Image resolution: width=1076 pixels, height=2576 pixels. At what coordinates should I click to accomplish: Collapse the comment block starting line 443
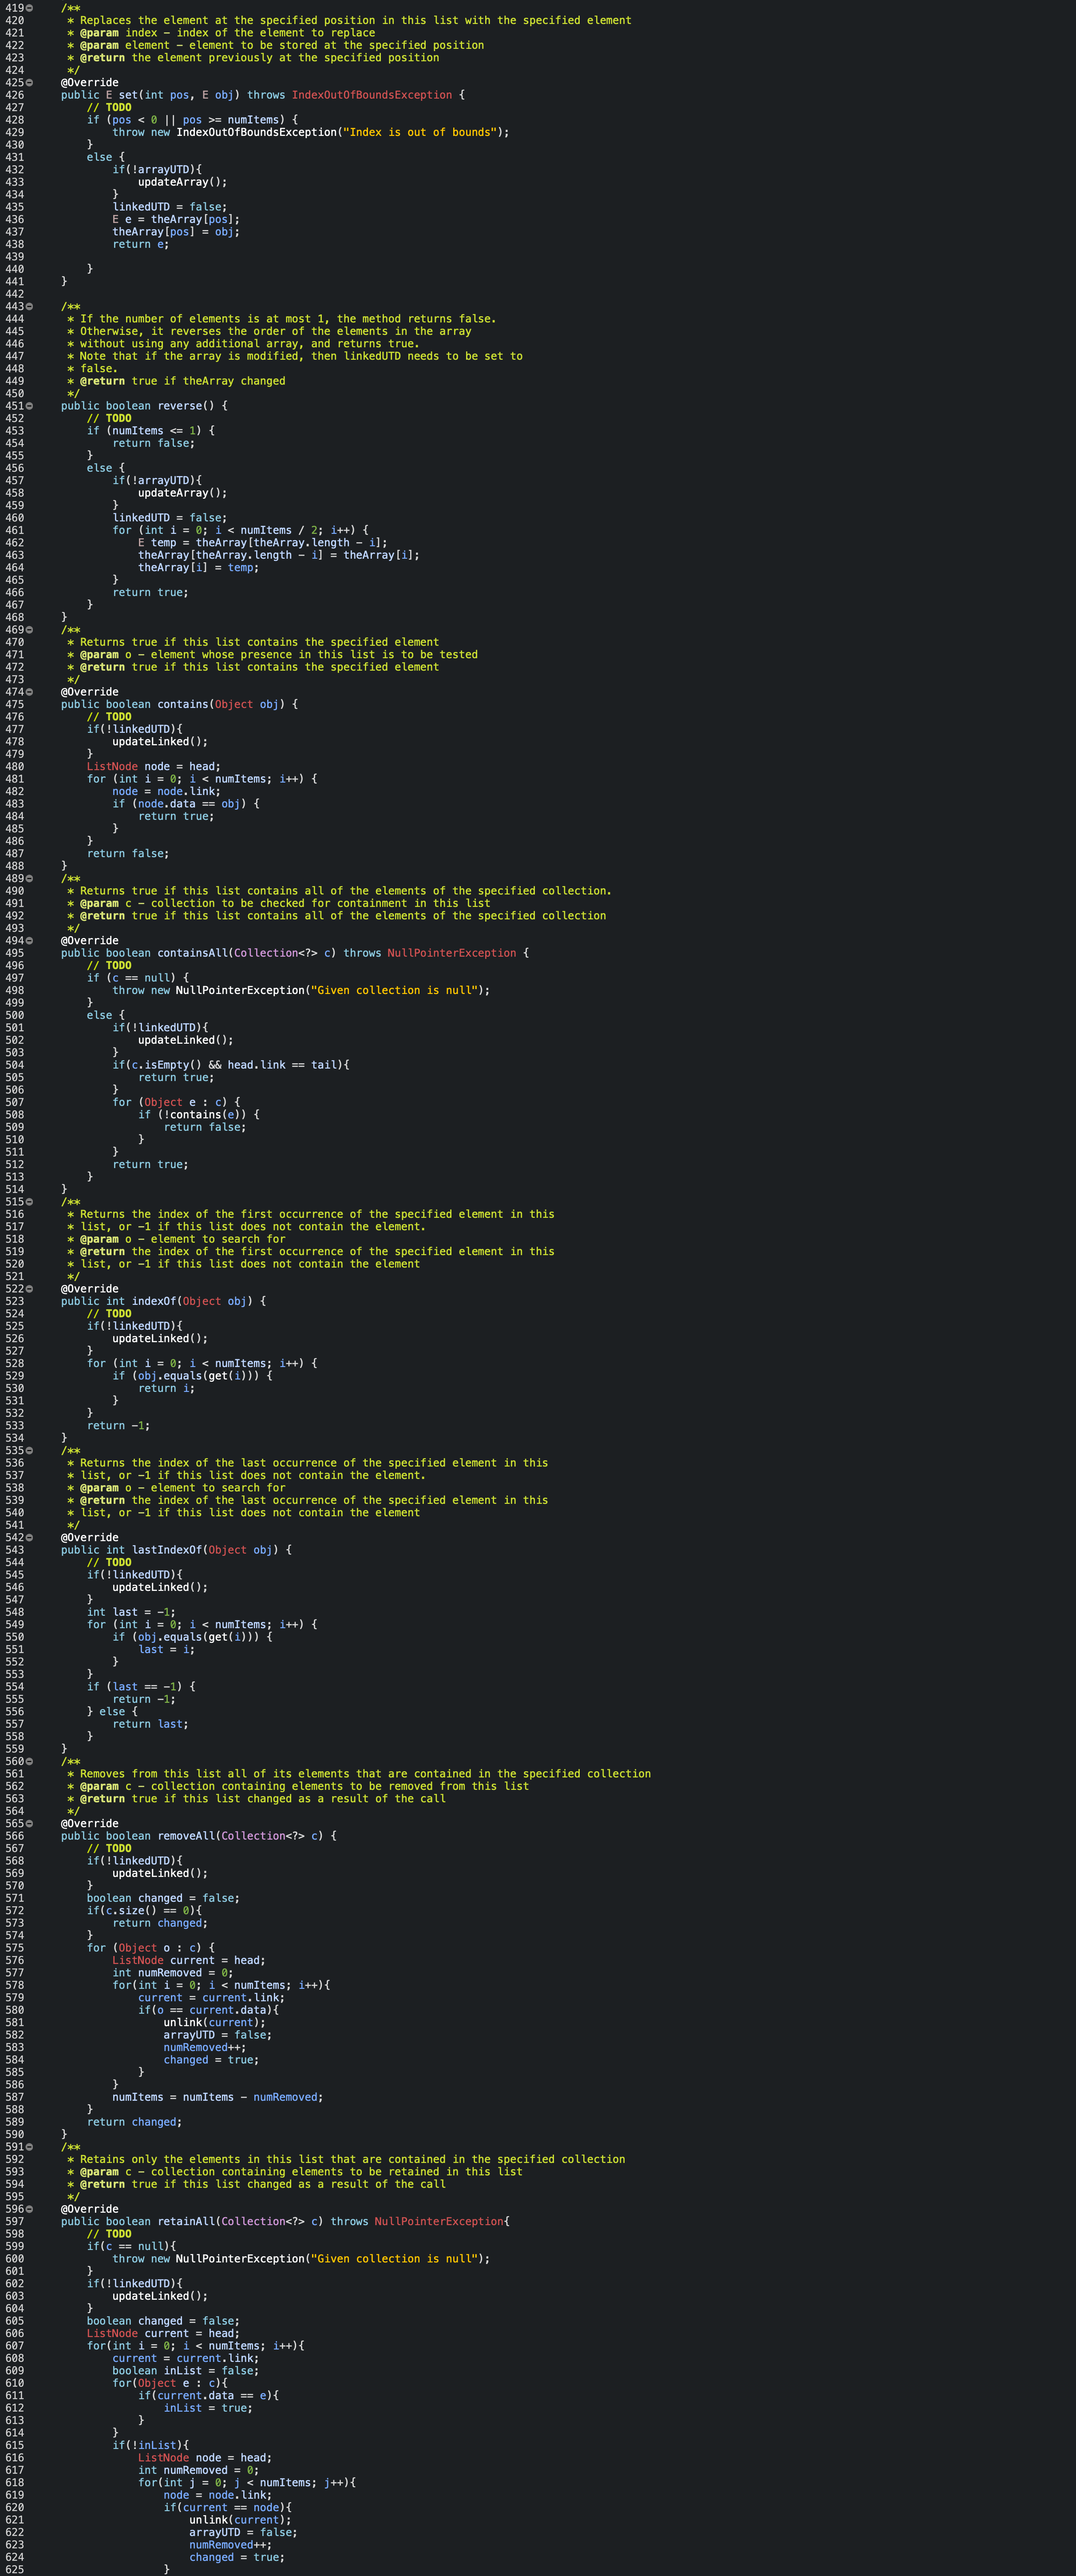point(29,306)
